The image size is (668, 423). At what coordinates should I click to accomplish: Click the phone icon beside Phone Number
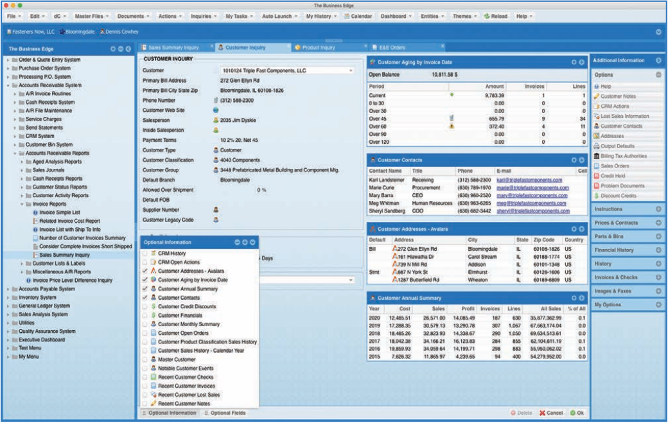(x=216, y=100)
